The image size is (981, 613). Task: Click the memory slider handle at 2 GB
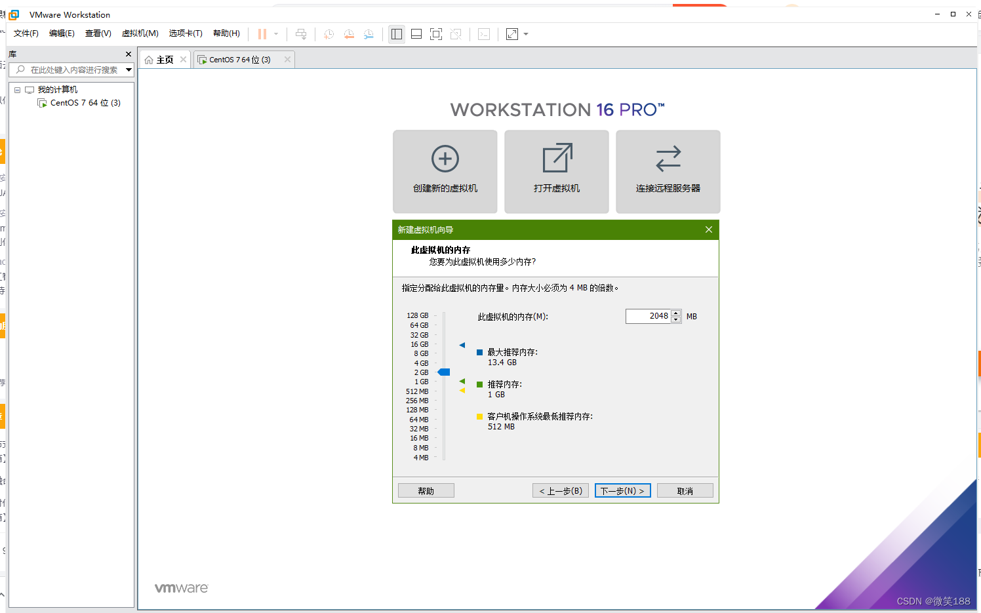pyautogui.click(x=444, y=372)
